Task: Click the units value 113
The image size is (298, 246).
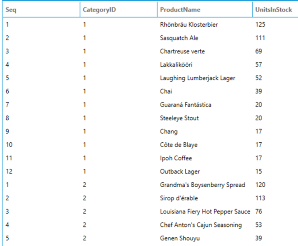Action: 260,198
